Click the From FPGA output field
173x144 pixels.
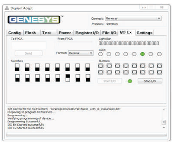75,45
